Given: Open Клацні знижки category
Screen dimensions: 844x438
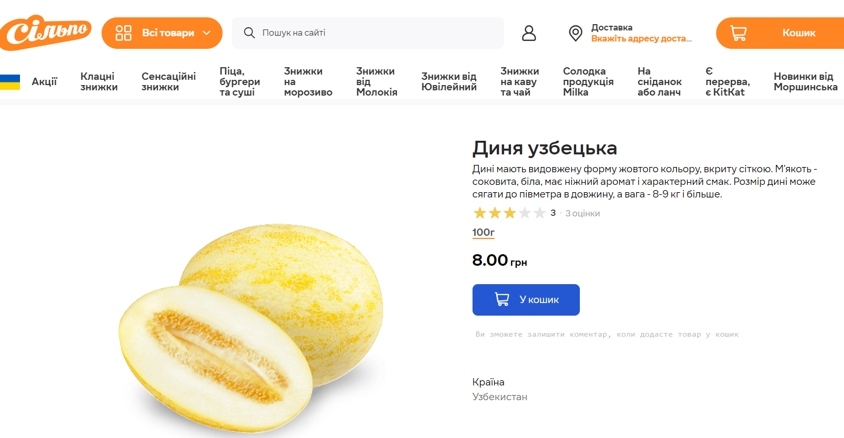Looking at the screenshot, I should [x=99, y=82].
